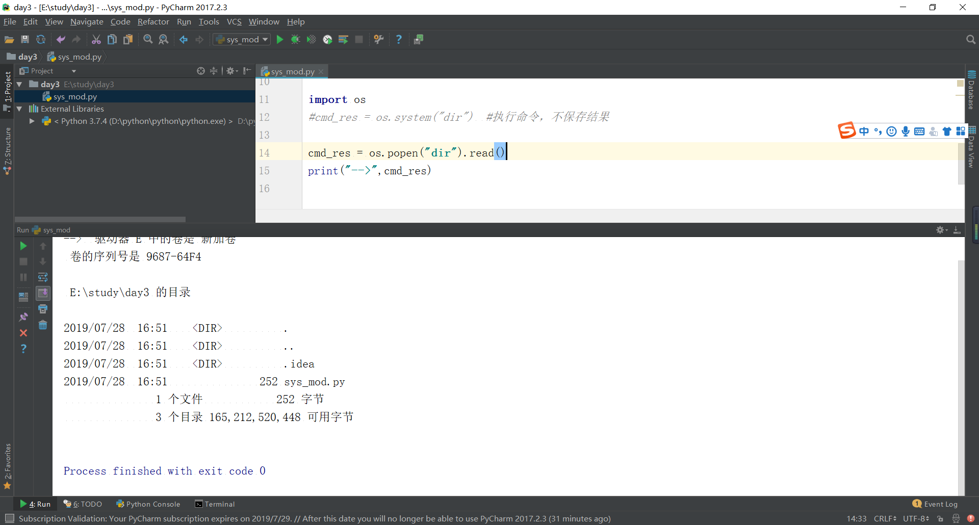Open the sys_mod run configuration dropdown
979x525 pixels.
[242, 39]
